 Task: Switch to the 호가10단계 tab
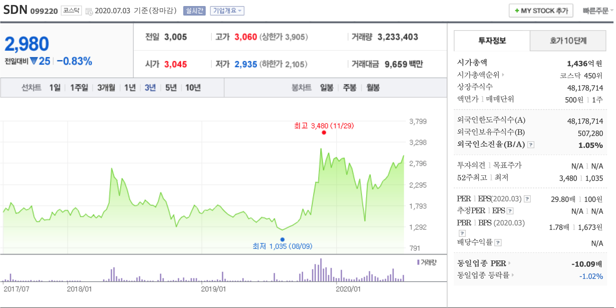tap(568, 41)
